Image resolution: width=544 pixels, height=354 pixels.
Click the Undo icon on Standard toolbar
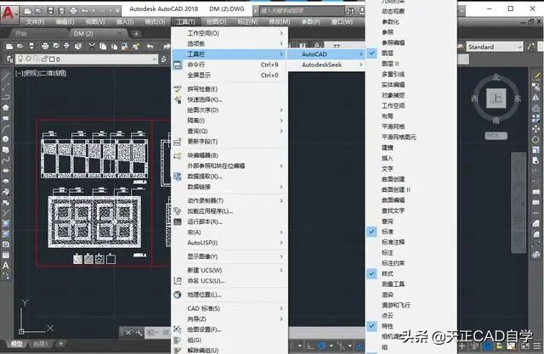pyautogui.click(x=150, y=46)
